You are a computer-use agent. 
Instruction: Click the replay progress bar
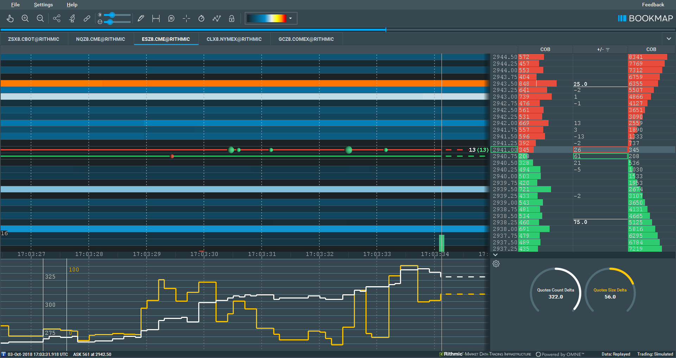pos(338,30)
